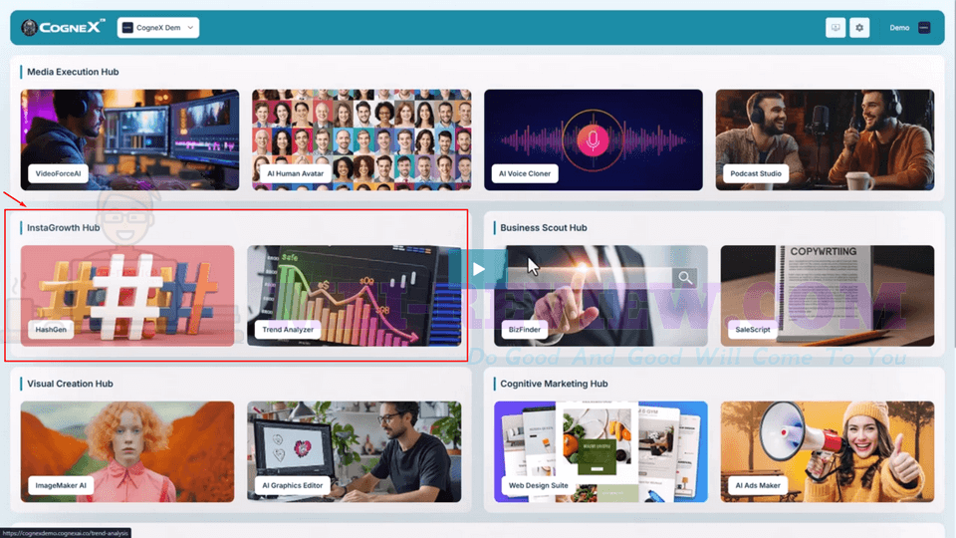Click the VideoForceAI label button
Viewport: 956px width, 538px height.
pyautogui.click(x=58, y=173)
